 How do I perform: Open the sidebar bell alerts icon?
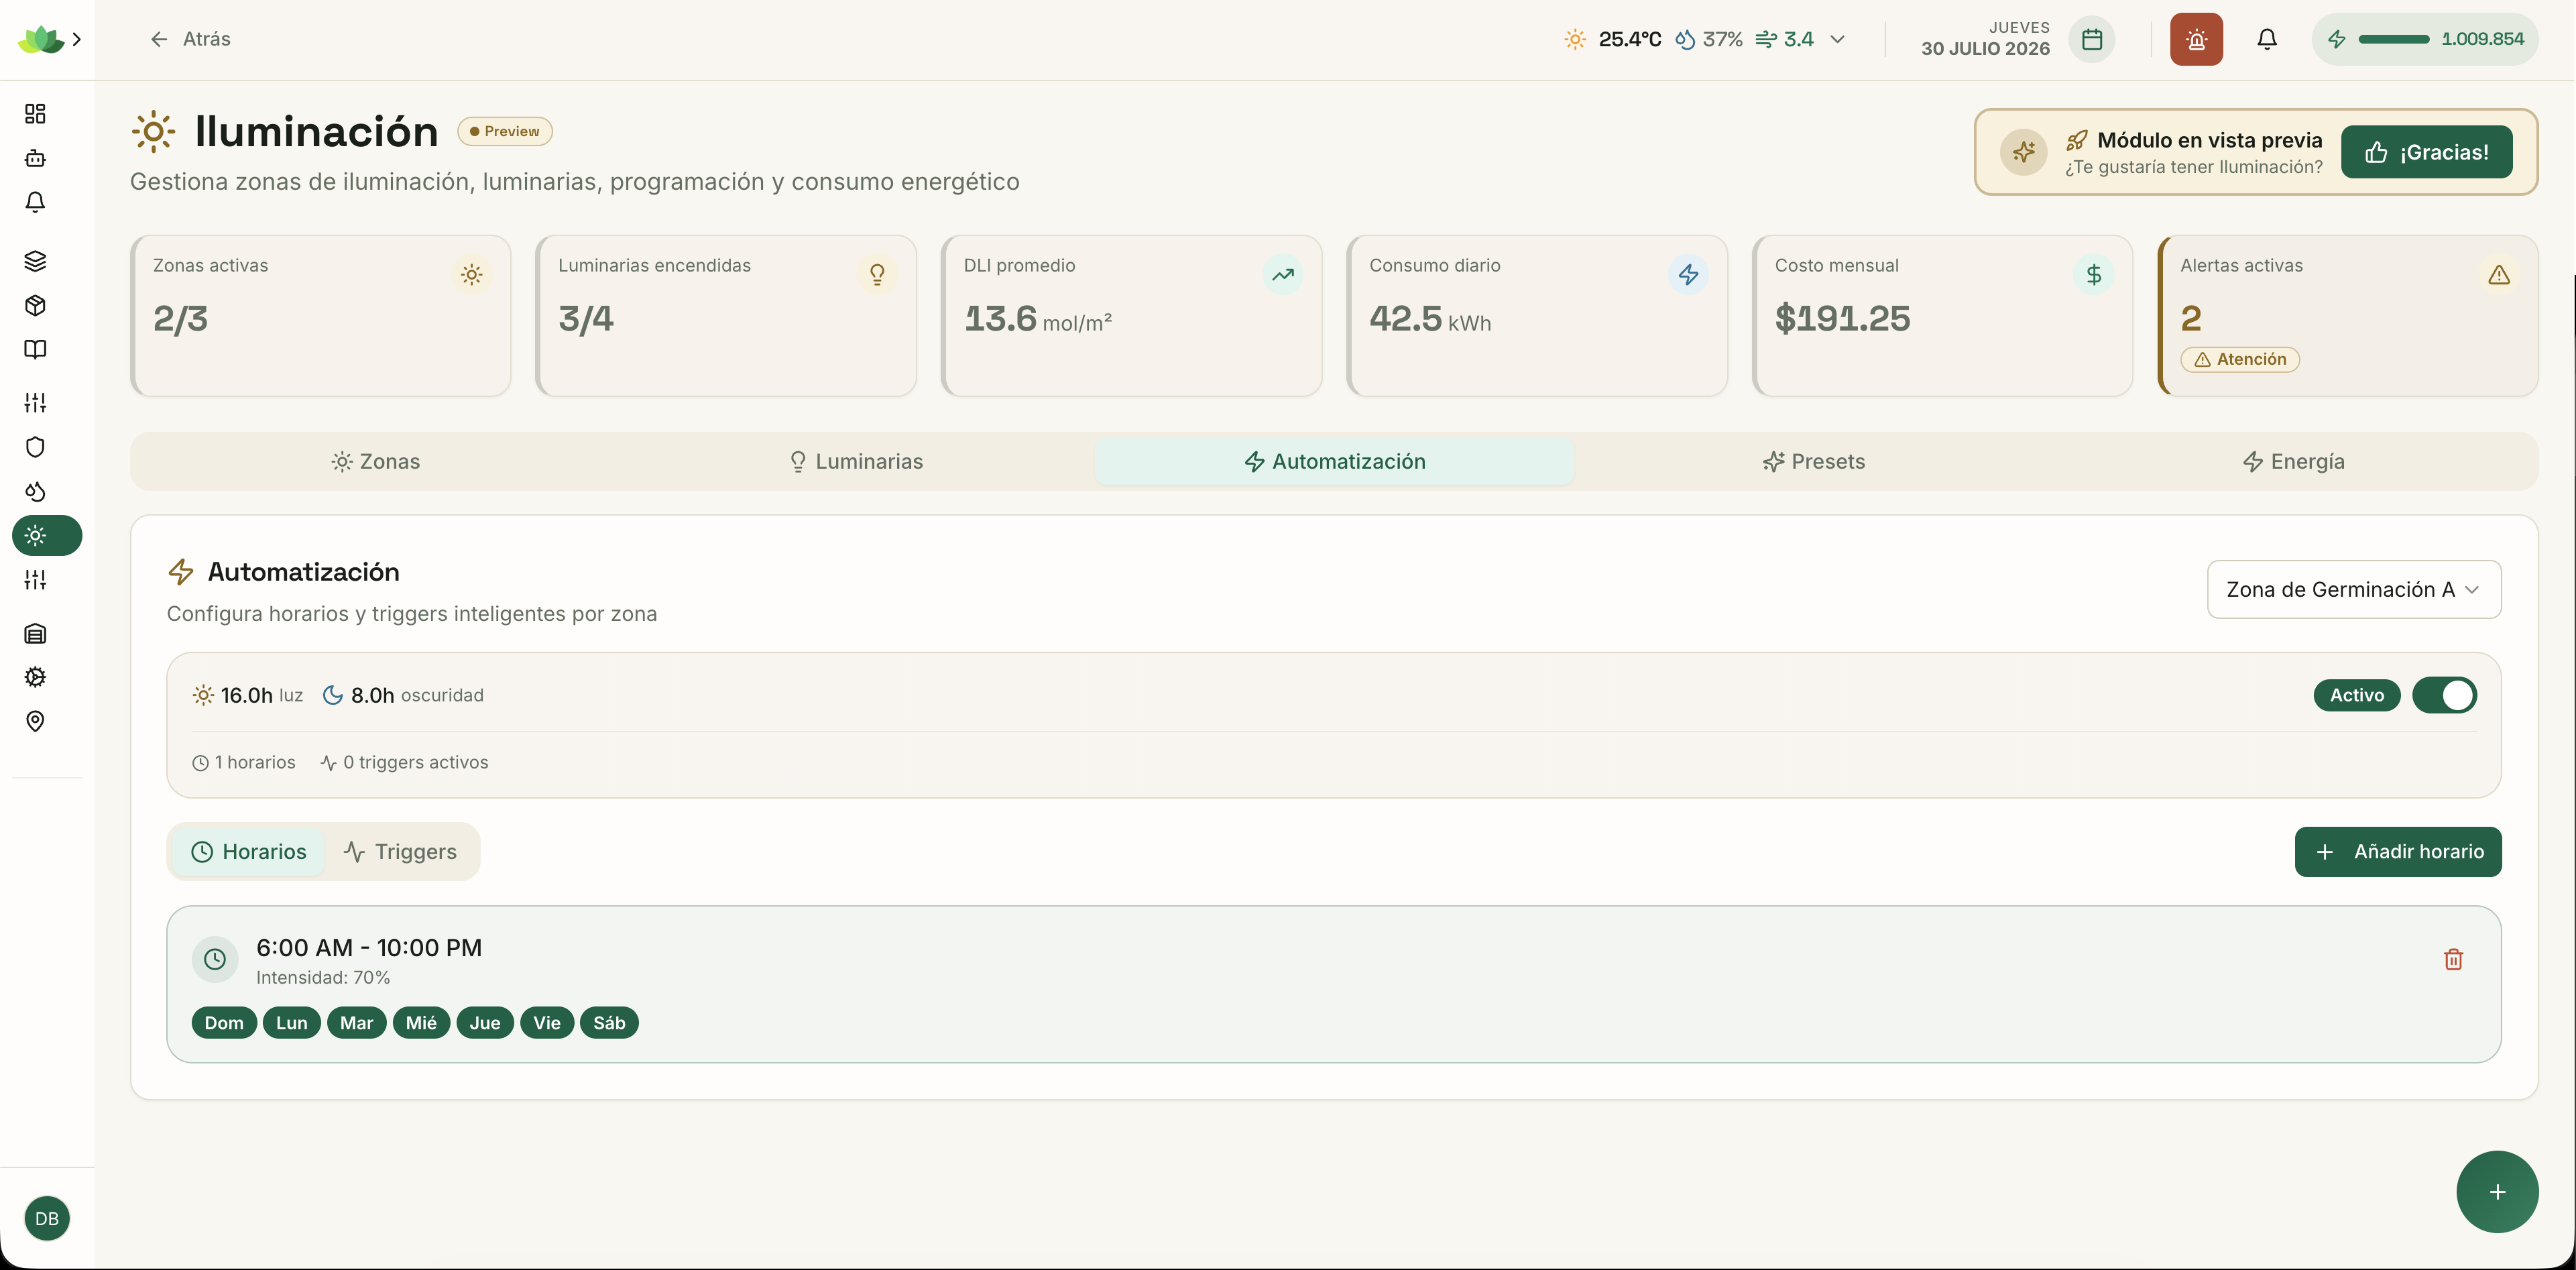[35, 202]
